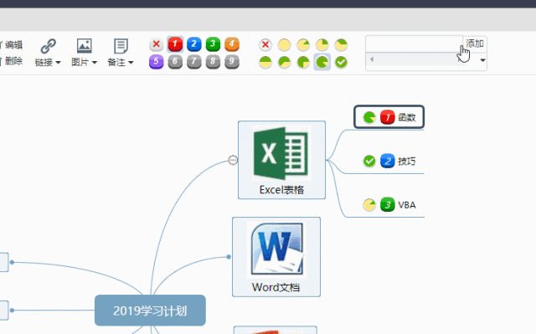Click the 编辑 button
The width and height of the screenshot is (536, 334).
pos(13,44)
